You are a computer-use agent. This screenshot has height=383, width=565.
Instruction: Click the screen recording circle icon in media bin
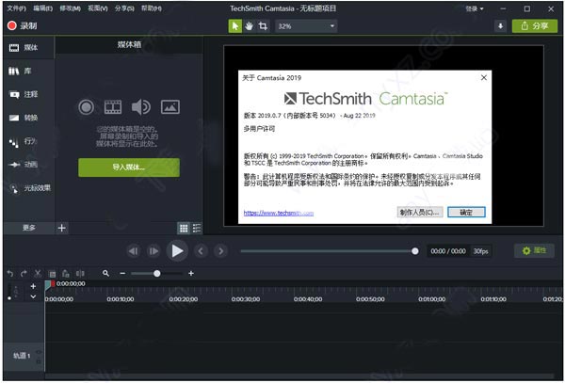pos(86,107)
